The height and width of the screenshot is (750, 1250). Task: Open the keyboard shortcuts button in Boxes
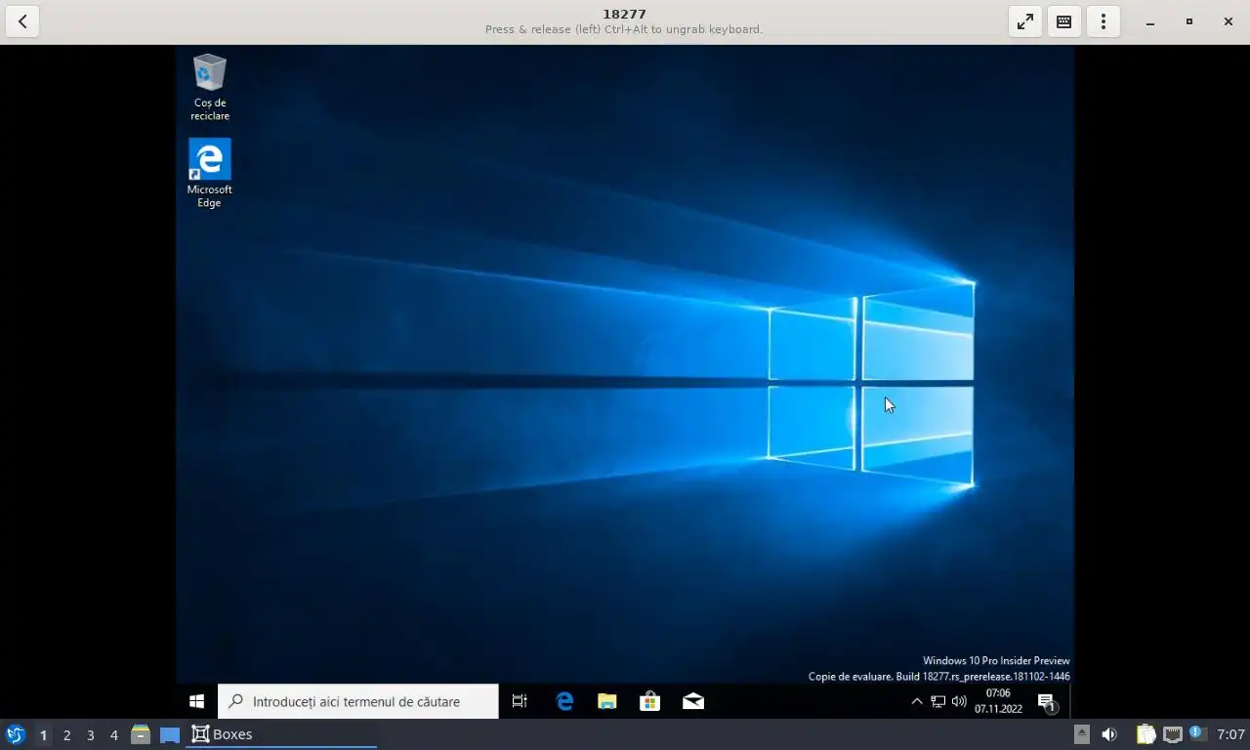[x=1063, y=21]
